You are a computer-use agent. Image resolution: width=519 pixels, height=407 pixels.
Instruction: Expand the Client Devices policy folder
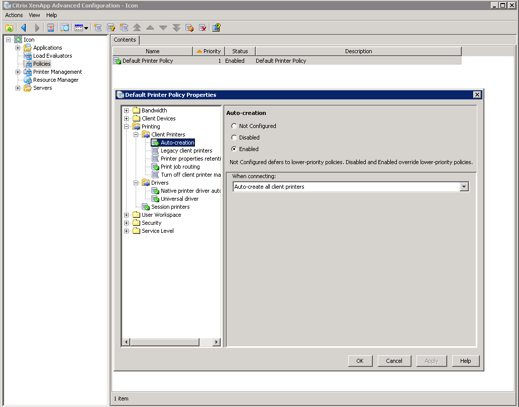127,119
